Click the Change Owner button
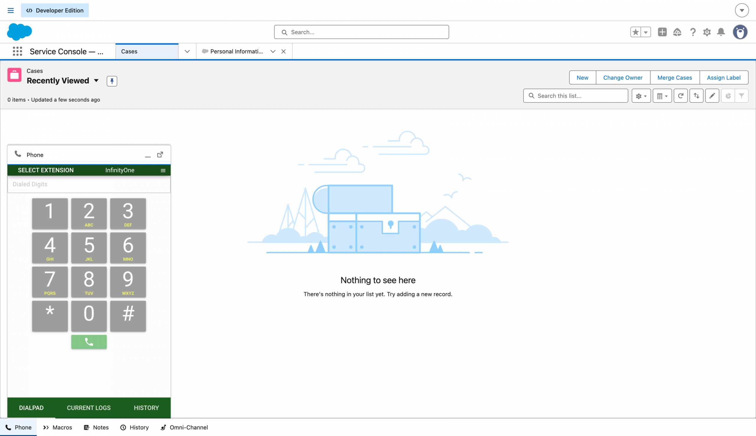This screenshot has width=756, height=436. (623, 78)
